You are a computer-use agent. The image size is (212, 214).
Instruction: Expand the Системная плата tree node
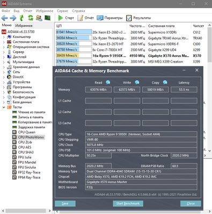[4, 42]
